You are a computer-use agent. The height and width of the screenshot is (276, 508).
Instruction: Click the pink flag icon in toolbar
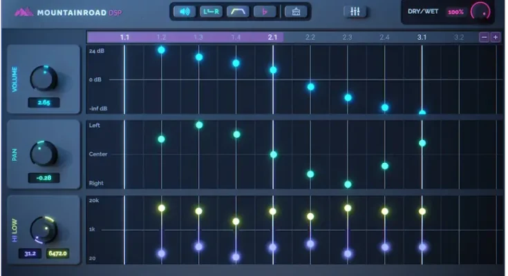coord(264,12)
